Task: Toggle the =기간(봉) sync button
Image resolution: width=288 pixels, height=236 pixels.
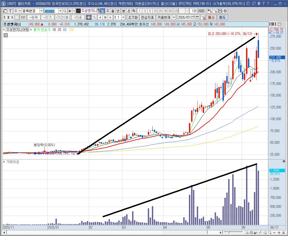Action: coord(63,17)
